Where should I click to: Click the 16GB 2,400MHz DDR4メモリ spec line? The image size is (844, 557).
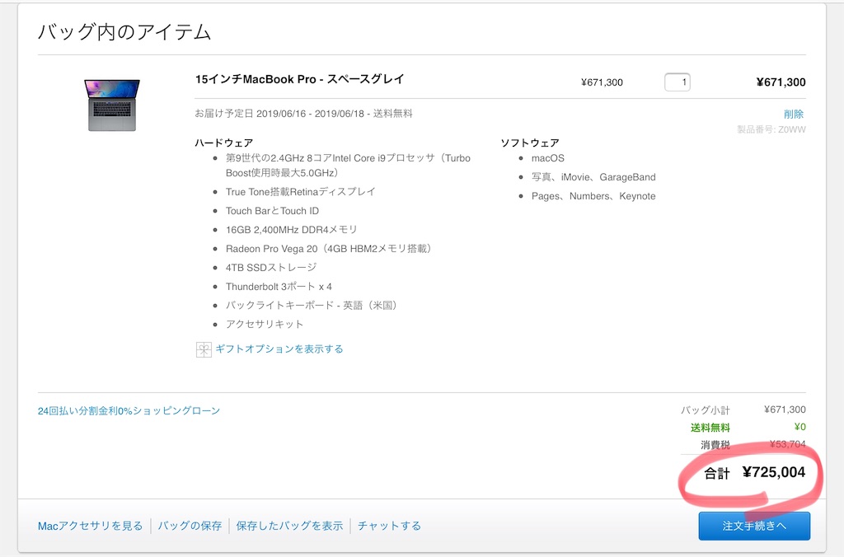(291, 230)
